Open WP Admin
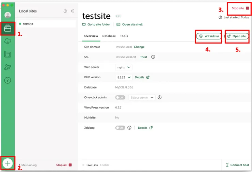Viewport: 252px width, 176px height. click(x=209, y=36)
